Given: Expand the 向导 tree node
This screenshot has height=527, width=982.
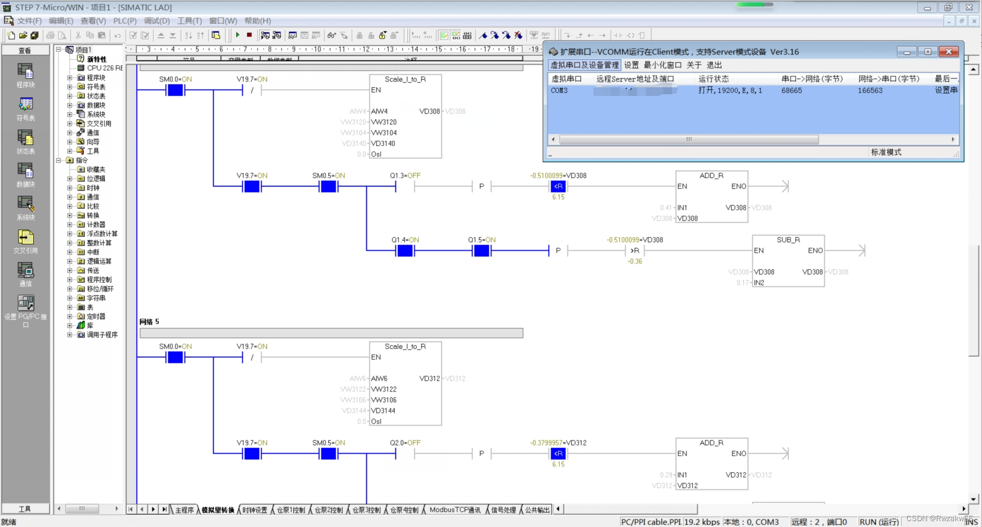Looking at the screenshot, I should (70, 142).
